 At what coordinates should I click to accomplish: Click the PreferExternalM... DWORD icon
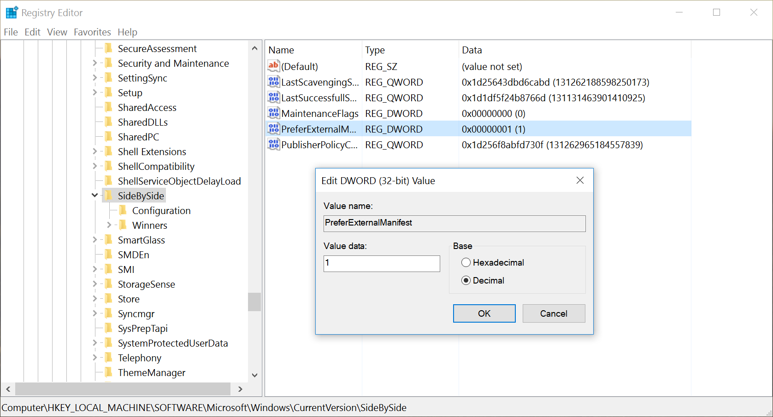(x=274, y=128)
